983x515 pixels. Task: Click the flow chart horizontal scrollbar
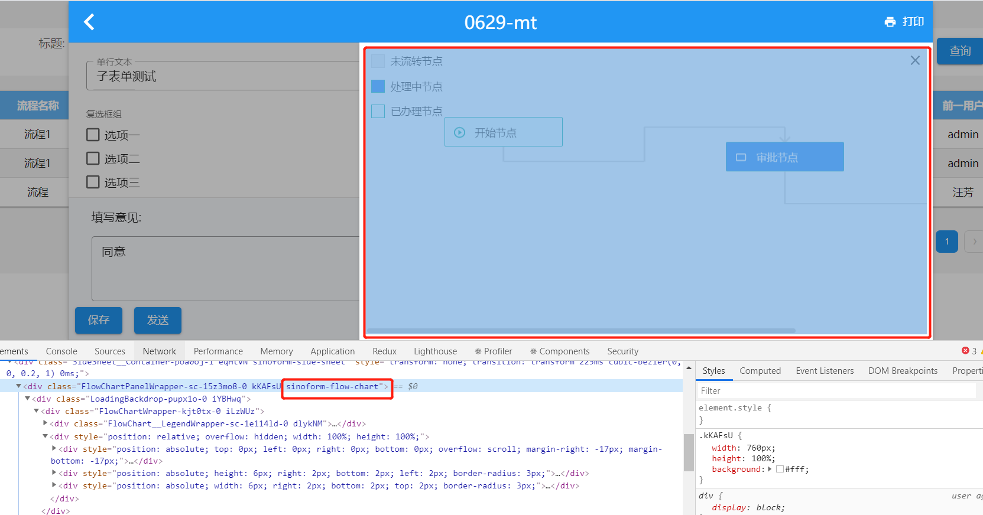tap(581, 330)
